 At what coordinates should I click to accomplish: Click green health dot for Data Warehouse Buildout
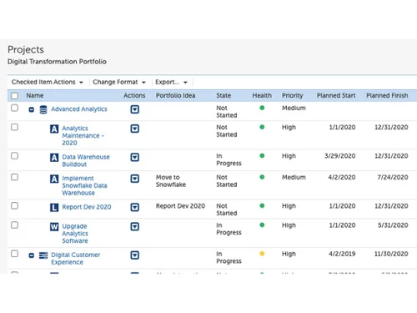pos(262,156)
